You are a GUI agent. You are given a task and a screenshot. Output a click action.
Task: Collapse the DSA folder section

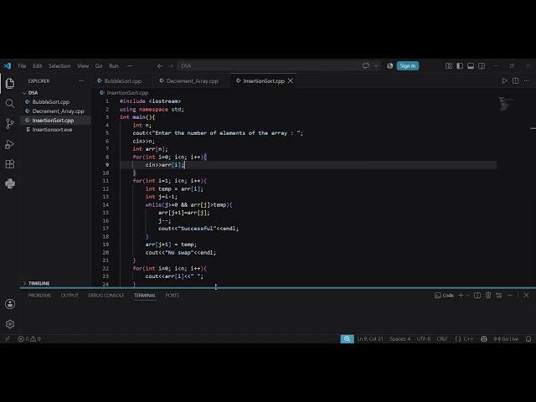24,93
